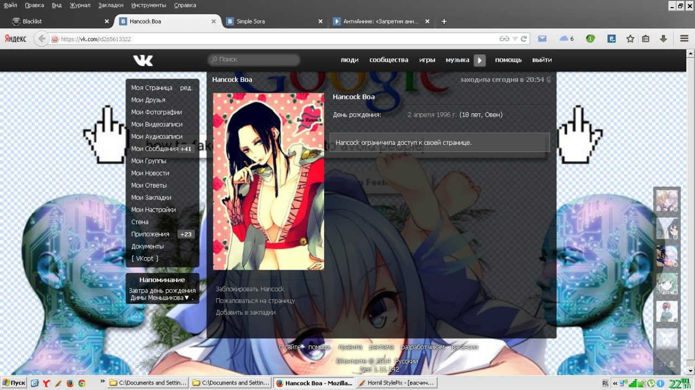Click the Яндекс logo button in toolbar
This screenshot has height=390, width=695.
(x=16, y=39)
